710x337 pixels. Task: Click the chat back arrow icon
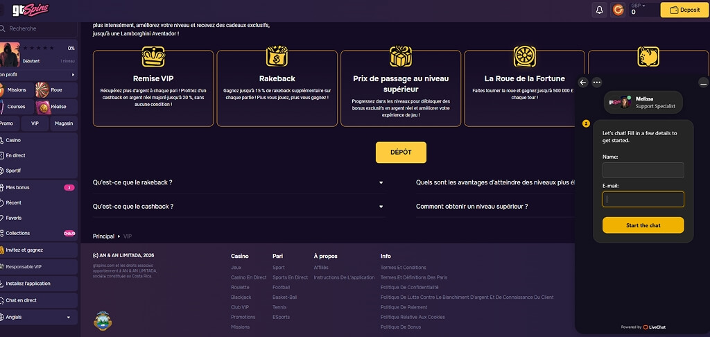click(x=583, y=83)
